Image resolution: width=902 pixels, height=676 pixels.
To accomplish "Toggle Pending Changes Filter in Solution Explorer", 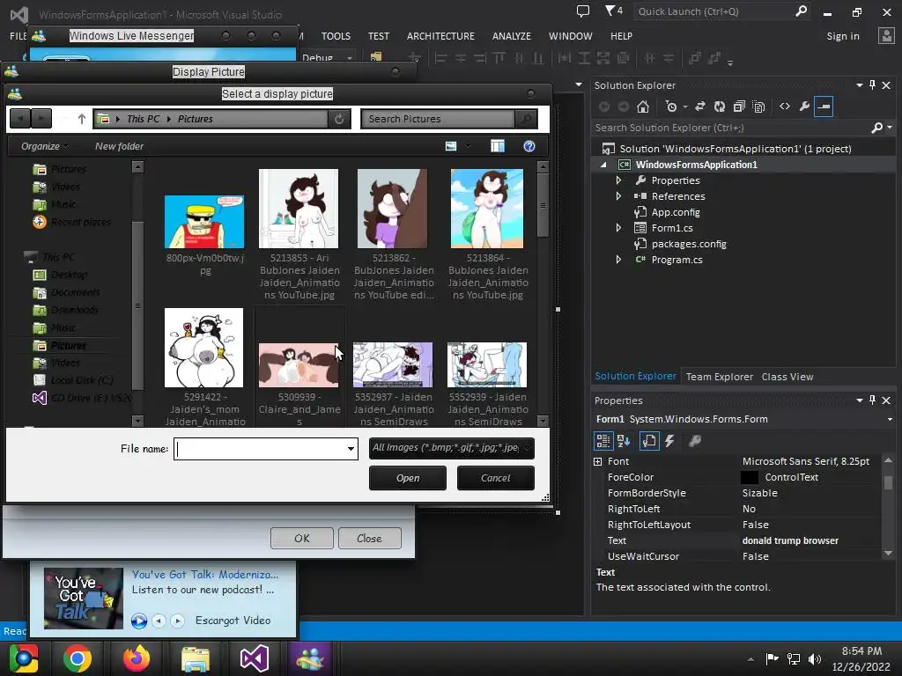I will pos(670,107).
